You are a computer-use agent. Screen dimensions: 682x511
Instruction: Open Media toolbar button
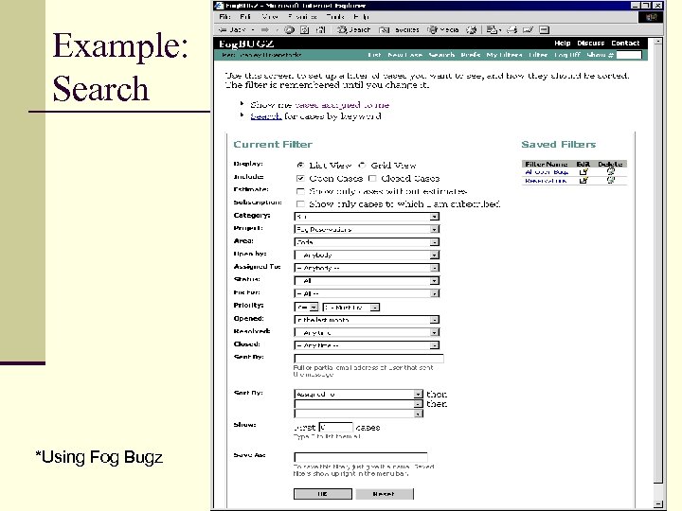click(x=443, y=29)
